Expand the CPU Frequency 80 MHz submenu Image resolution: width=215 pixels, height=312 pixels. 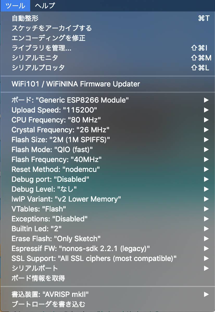56,120
